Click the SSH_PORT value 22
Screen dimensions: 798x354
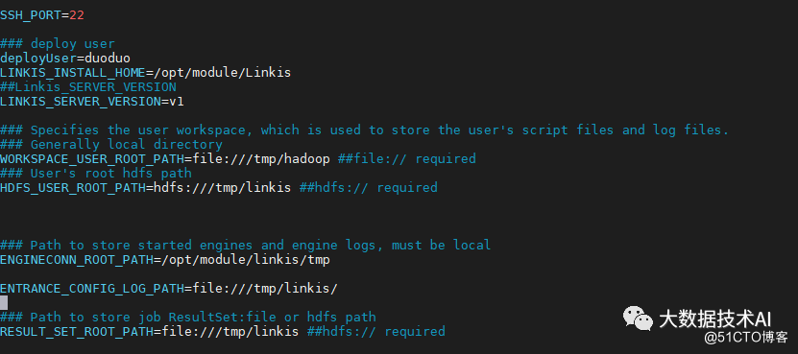point(77,15)
